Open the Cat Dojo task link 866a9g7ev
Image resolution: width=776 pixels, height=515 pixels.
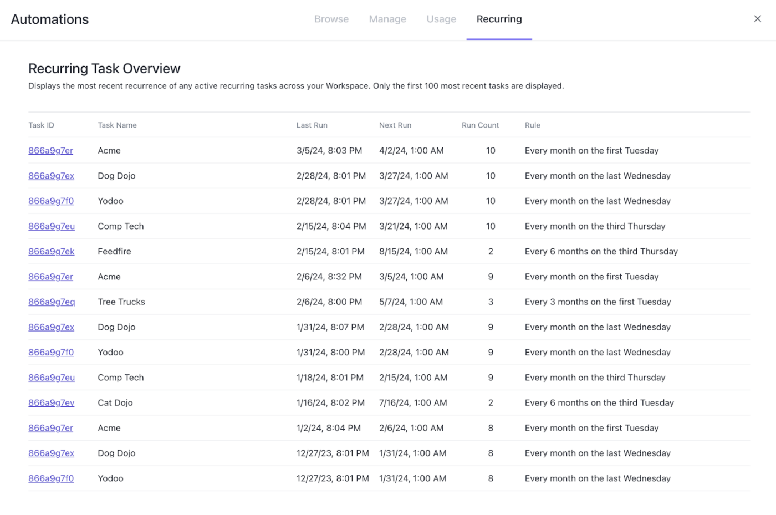(x=51, y=403)
